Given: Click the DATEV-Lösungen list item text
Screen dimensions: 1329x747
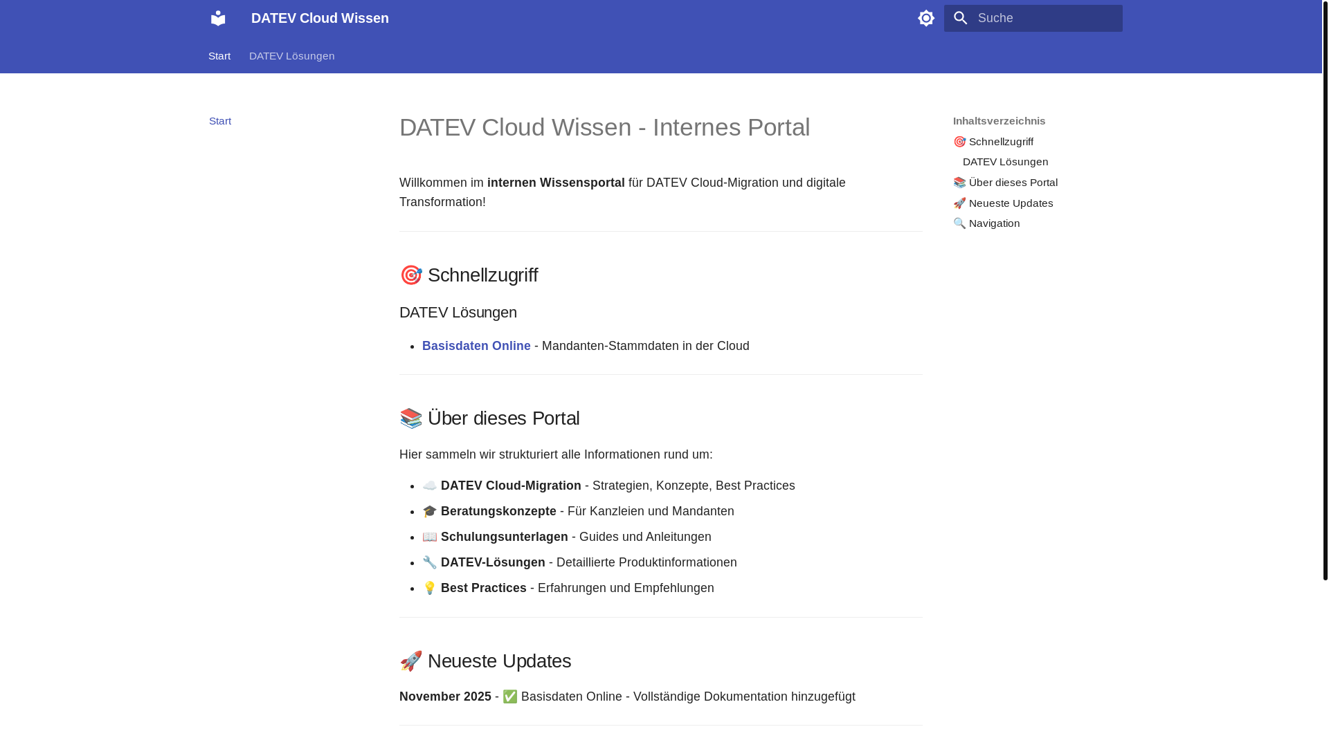Looking at the screenshot, I should coord(579,562).
